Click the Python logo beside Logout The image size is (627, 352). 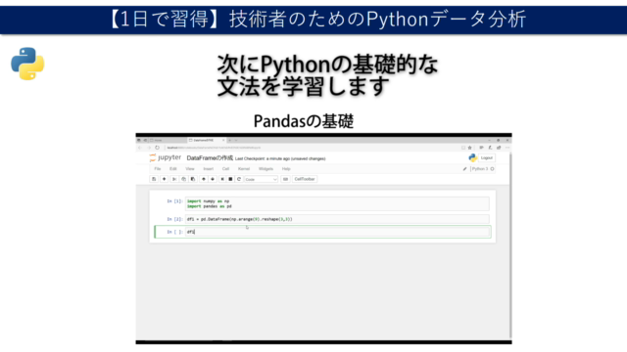472,158
